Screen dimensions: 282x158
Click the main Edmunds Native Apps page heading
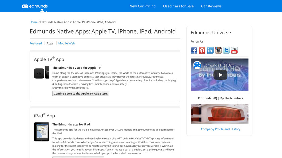tap(102, 31)
